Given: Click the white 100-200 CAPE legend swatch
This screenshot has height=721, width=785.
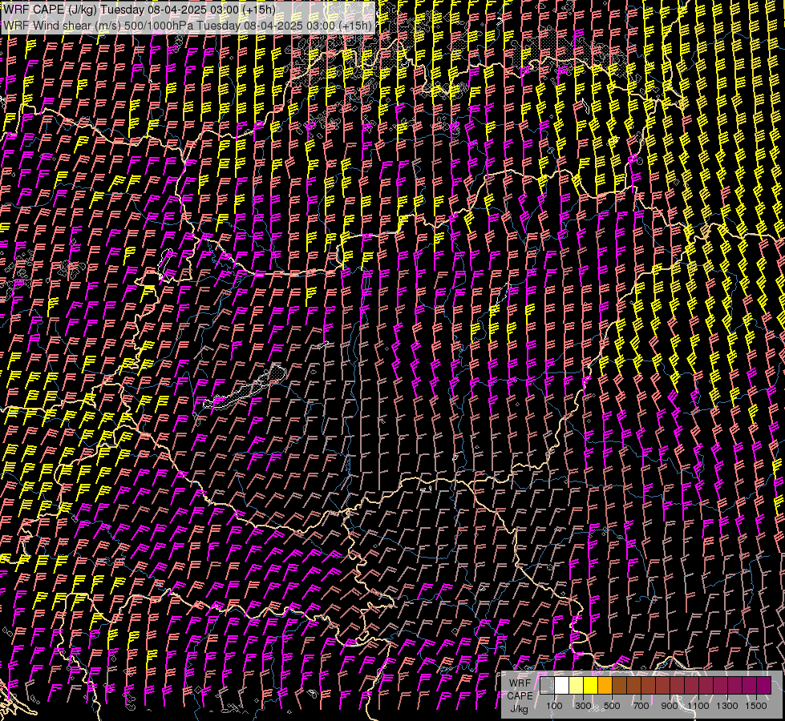Looking at the screenshot, I should click(562, 686).
